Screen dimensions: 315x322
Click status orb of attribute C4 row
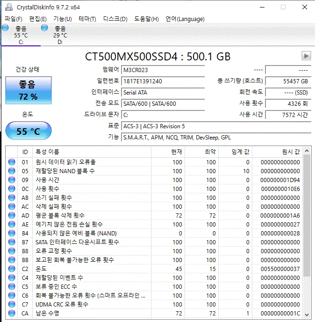point(12,278)
